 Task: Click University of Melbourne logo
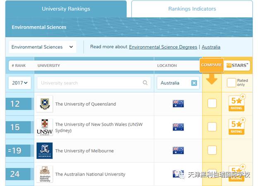45,151
